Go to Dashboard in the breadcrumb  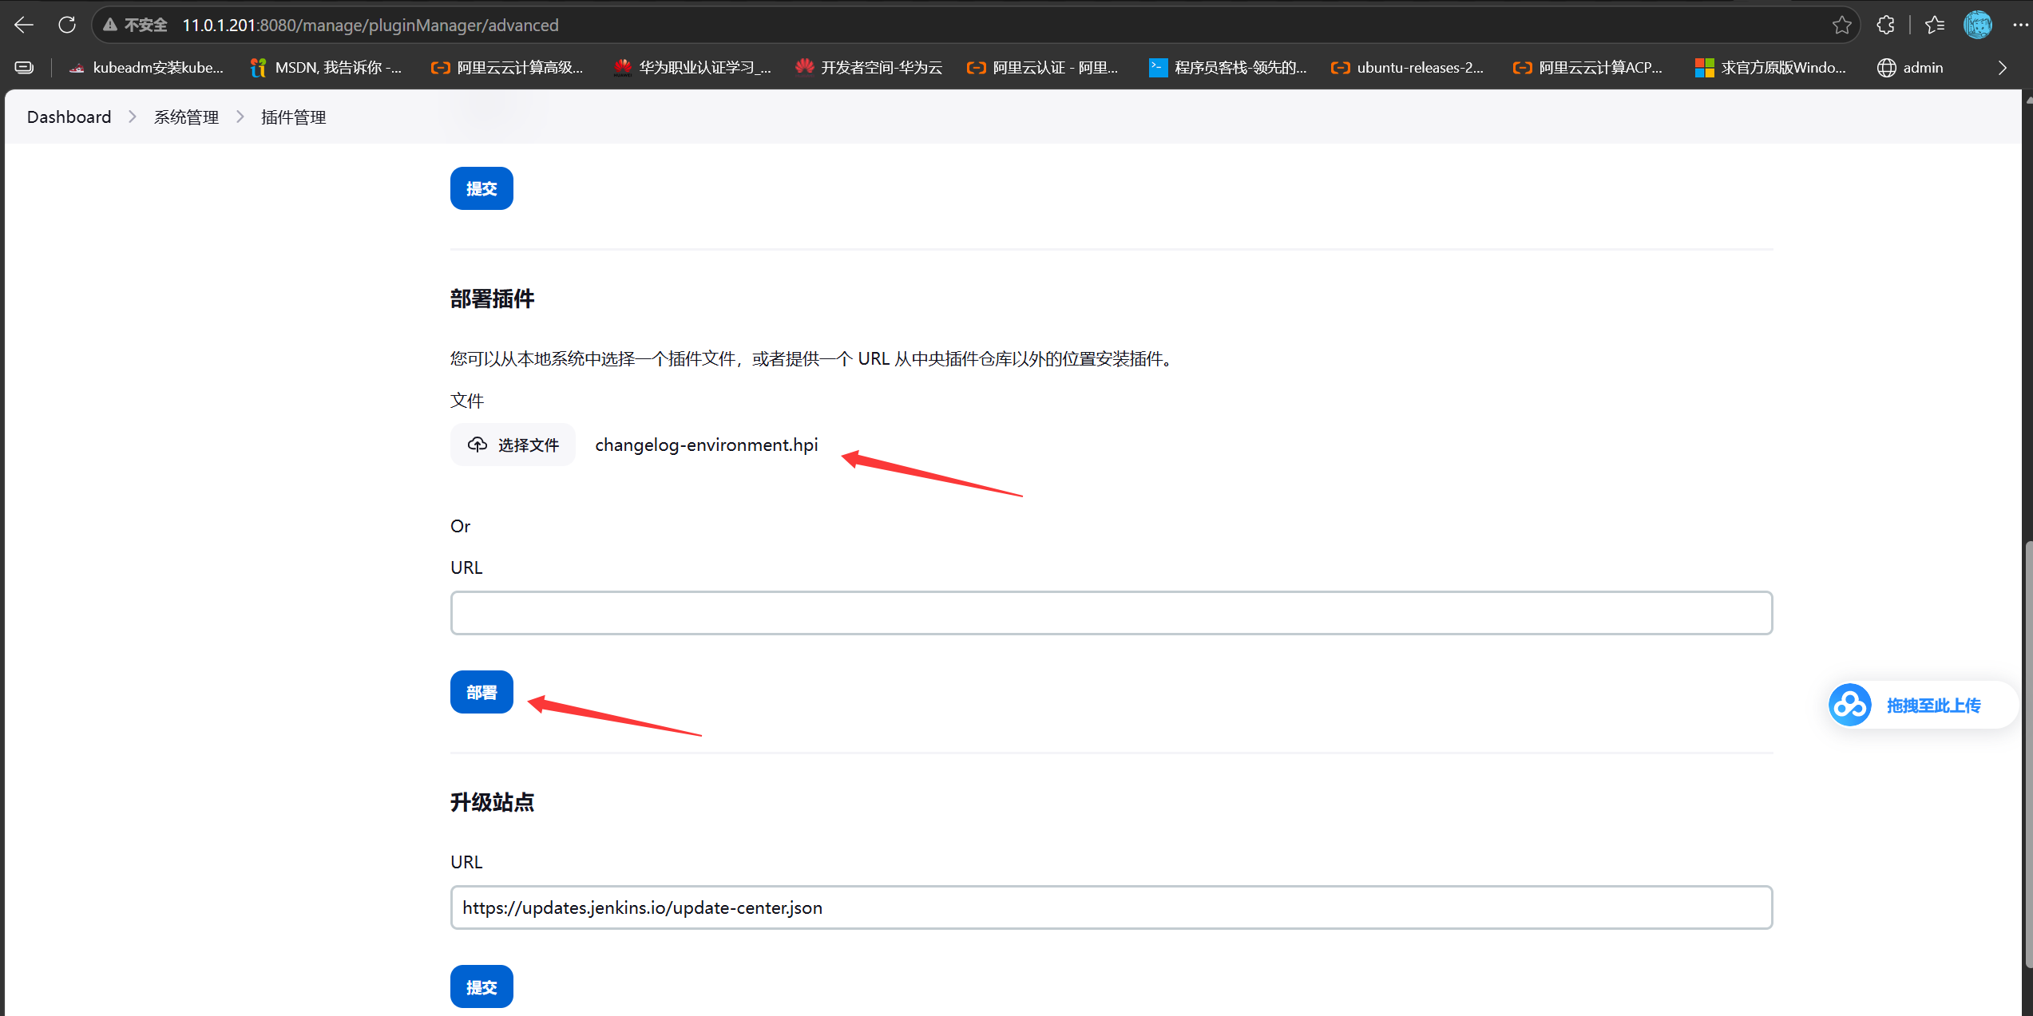click(x=69, y=117)
